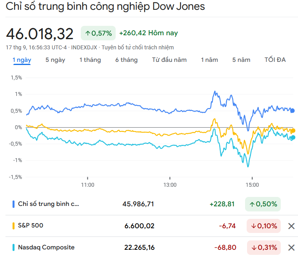Click the page title Chỉ số trung bình công nghiệp Dow Jones
Screen dimensions: 298x258
[x=105, y=6]
